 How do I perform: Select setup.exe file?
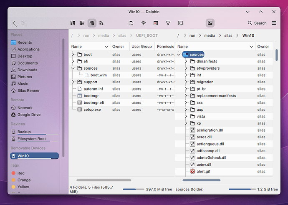[x=92, y=110]
